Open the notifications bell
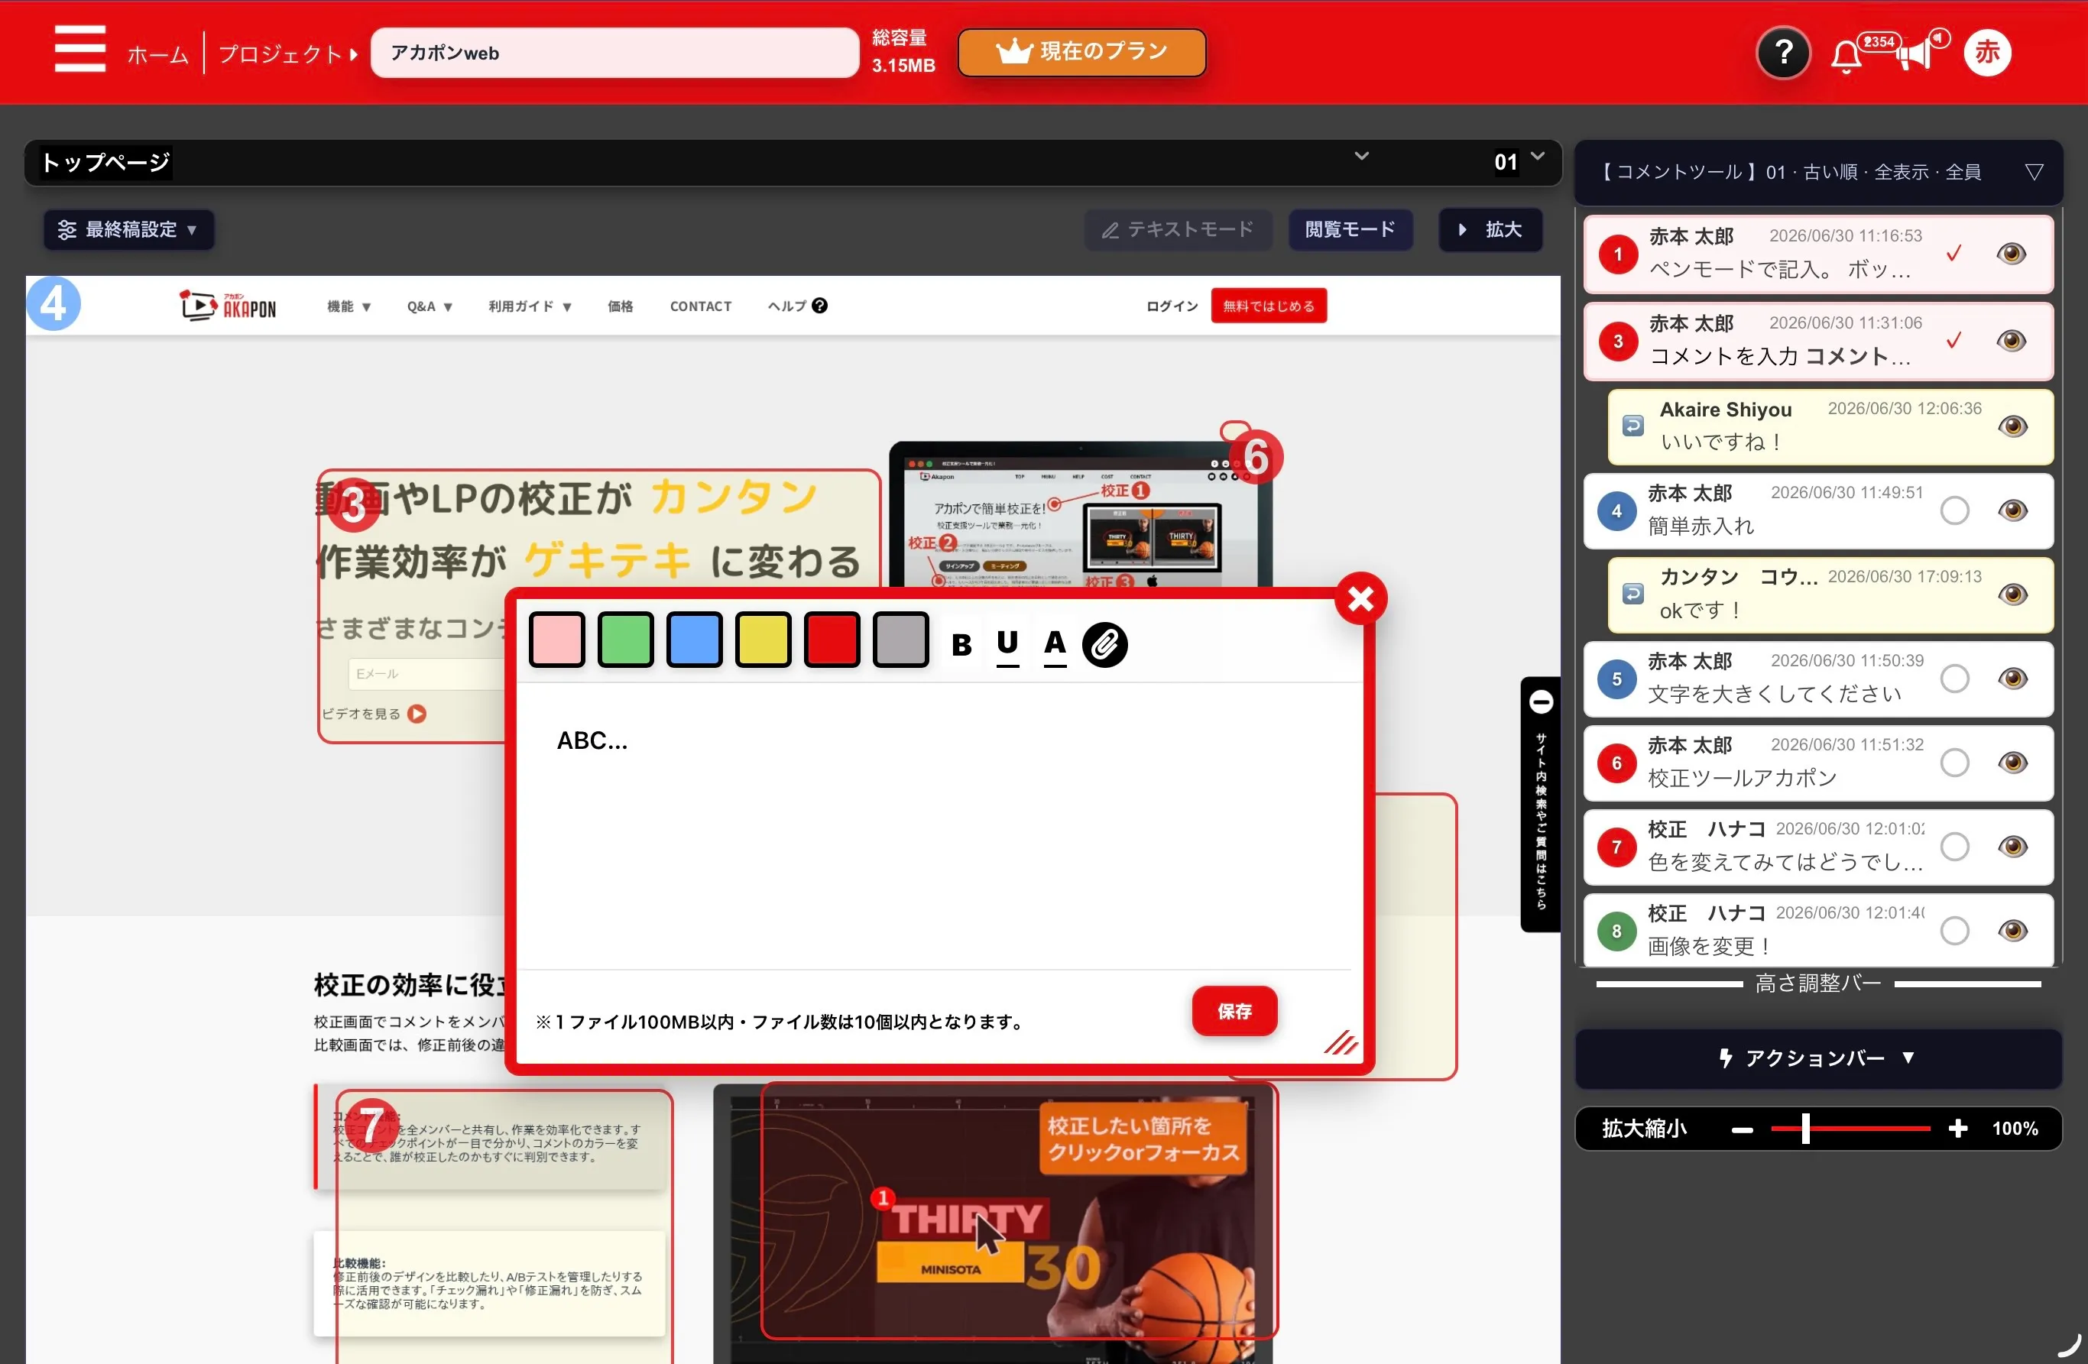The image size is (2088, 1364). [x=1846, y=57]
